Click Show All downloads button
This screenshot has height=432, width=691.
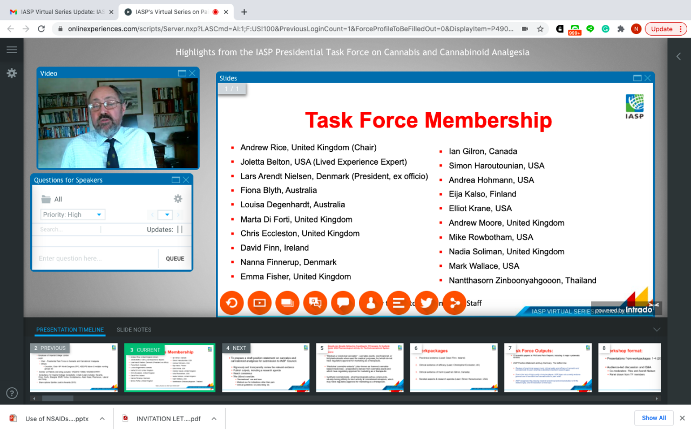(653, 418)
